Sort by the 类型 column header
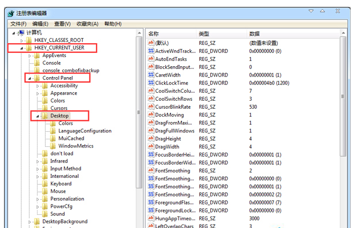Viewport: 361px width, 228px height. point(221,34)
